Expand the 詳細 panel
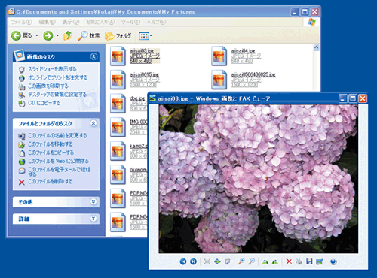This screenshot has height=278, width=377. 93,219
